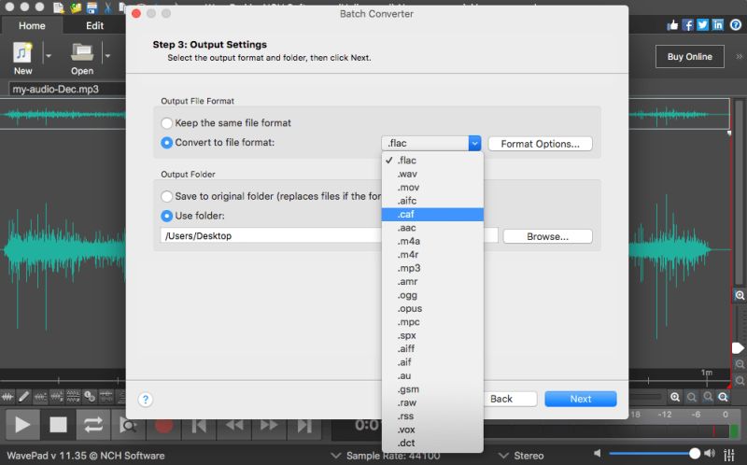This screenshot has width=747, height=465.
Task: Adjust the vertical zoom slider handle
Action: tap(738, 348)
